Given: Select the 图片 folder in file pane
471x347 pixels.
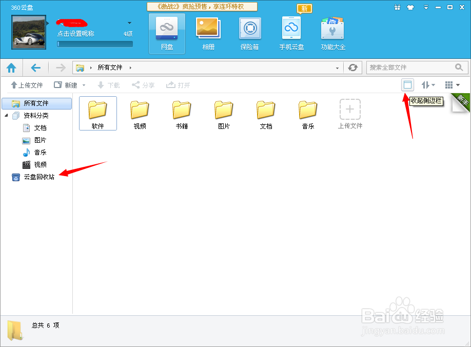Looking at the screenshot, I should pyautogui.click(x=224, y=115).
